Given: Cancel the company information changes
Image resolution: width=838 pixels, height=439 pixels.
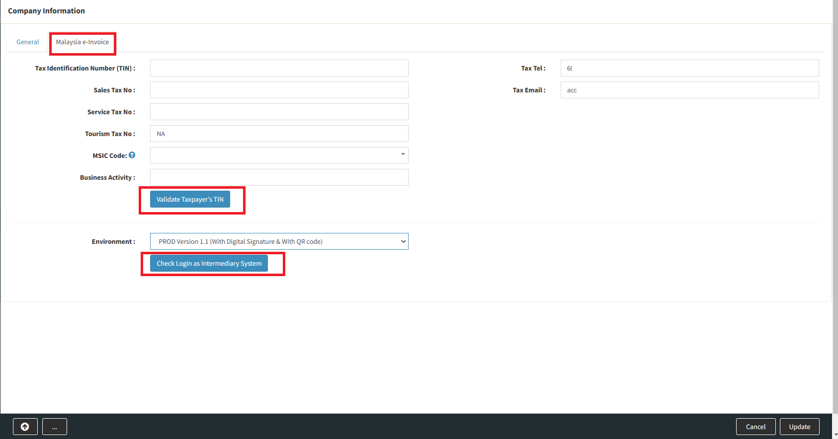Looking at the screenshot, I should [755, 427].
